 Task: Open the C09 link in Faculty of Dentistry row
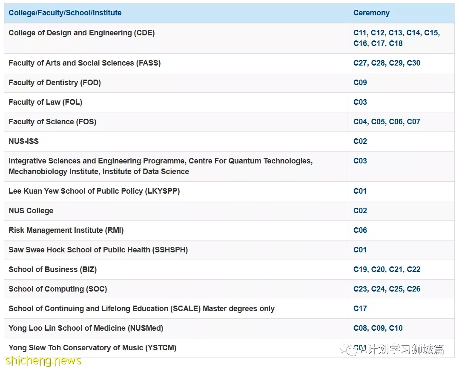click(360, 83)
